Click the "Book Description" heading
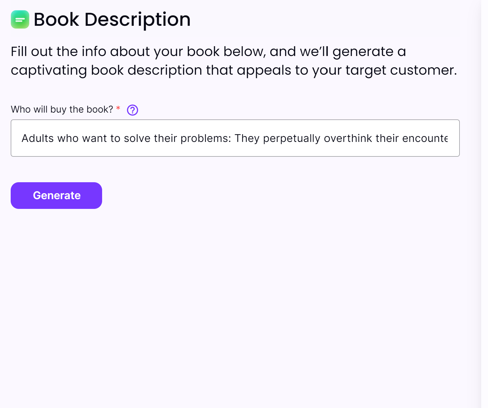 (x=112, y=20)
